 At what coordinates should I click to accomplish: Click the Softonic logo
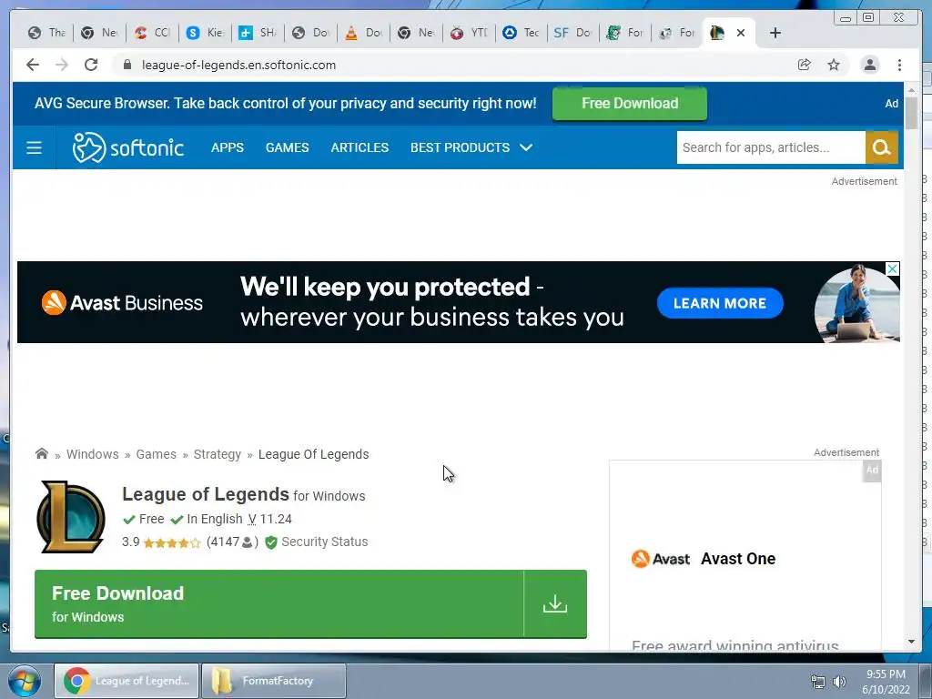127,147
